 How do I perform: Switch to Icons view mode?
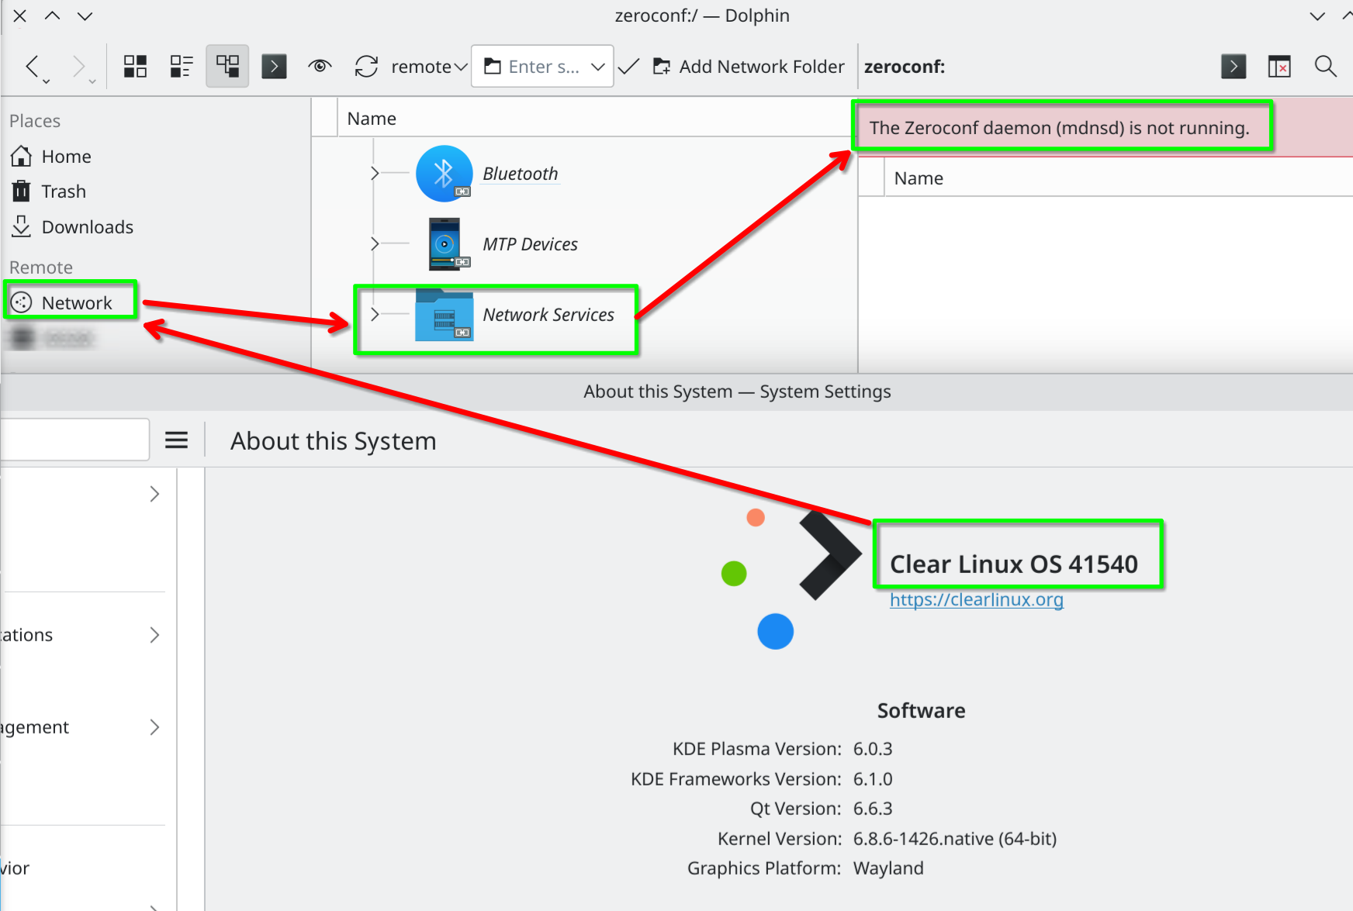135,67
